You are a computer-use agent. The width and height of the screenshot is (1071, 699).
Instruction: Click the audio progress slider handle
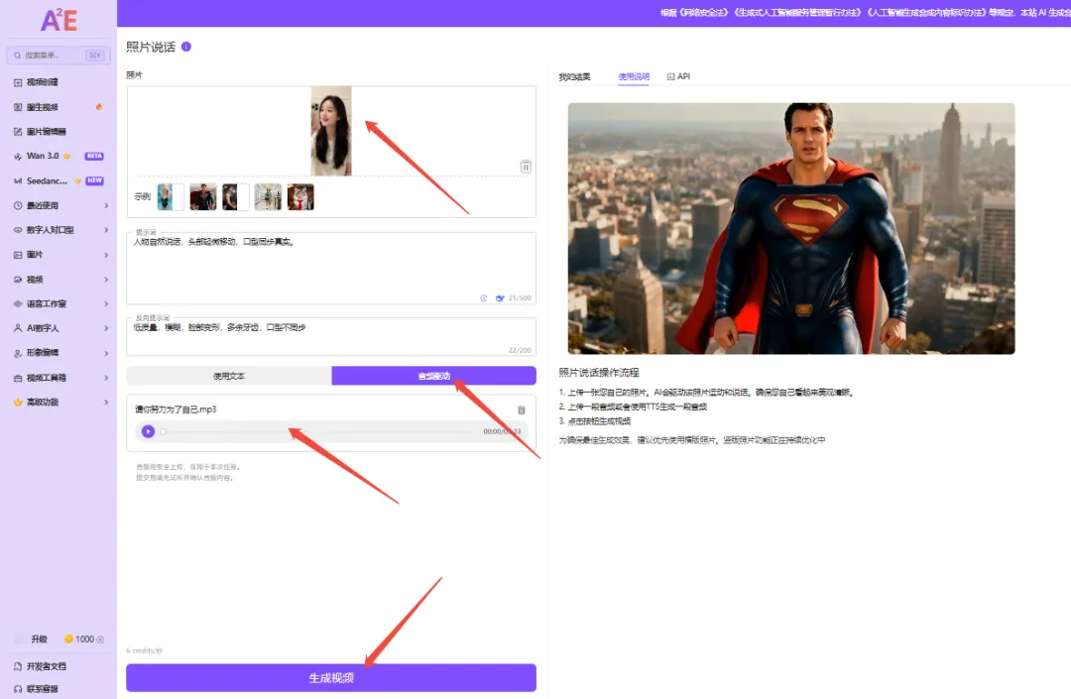164,431
